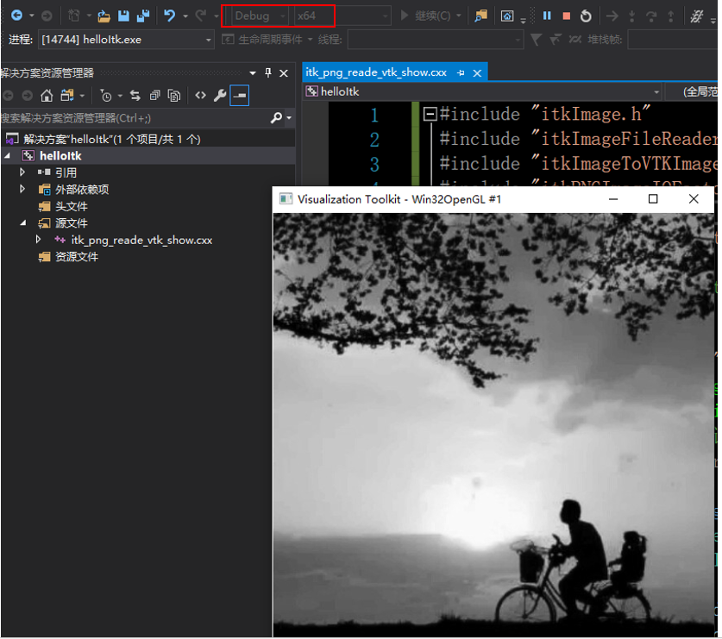Click the Pending Changes Filter clock icon
The height and width of the screenshot is (639, 722).
pos(106,96)
